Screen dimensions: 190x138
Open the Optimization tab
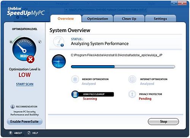98,19
